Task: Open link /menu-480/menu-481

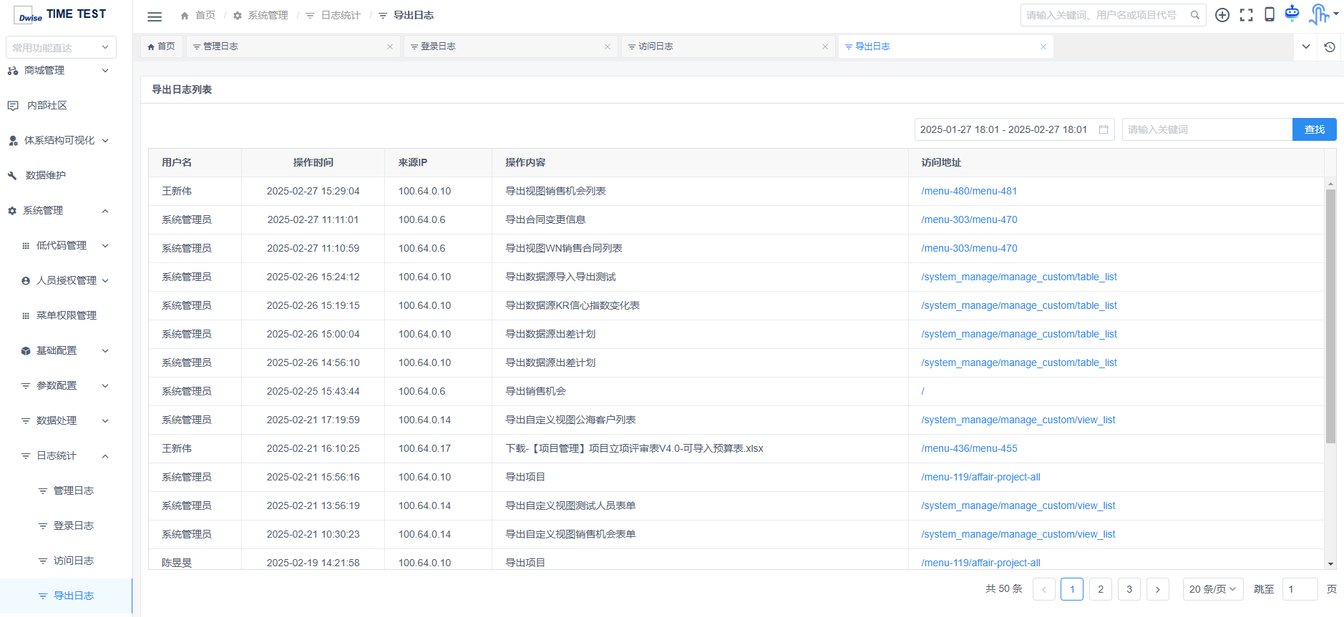Action: (x=969, y=191)
